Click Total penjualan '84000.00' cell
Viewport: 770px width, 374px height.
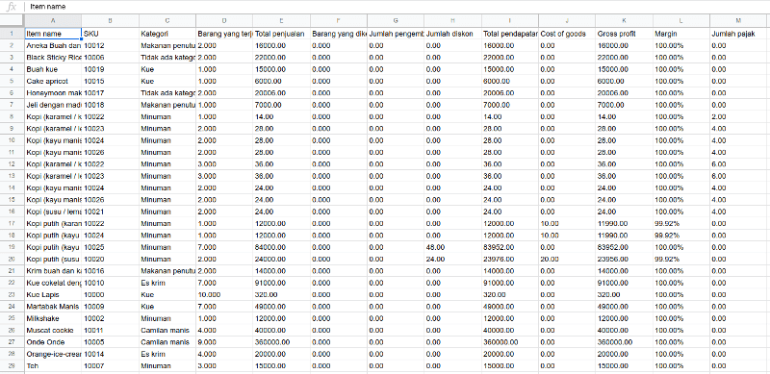tap(281, 247)
